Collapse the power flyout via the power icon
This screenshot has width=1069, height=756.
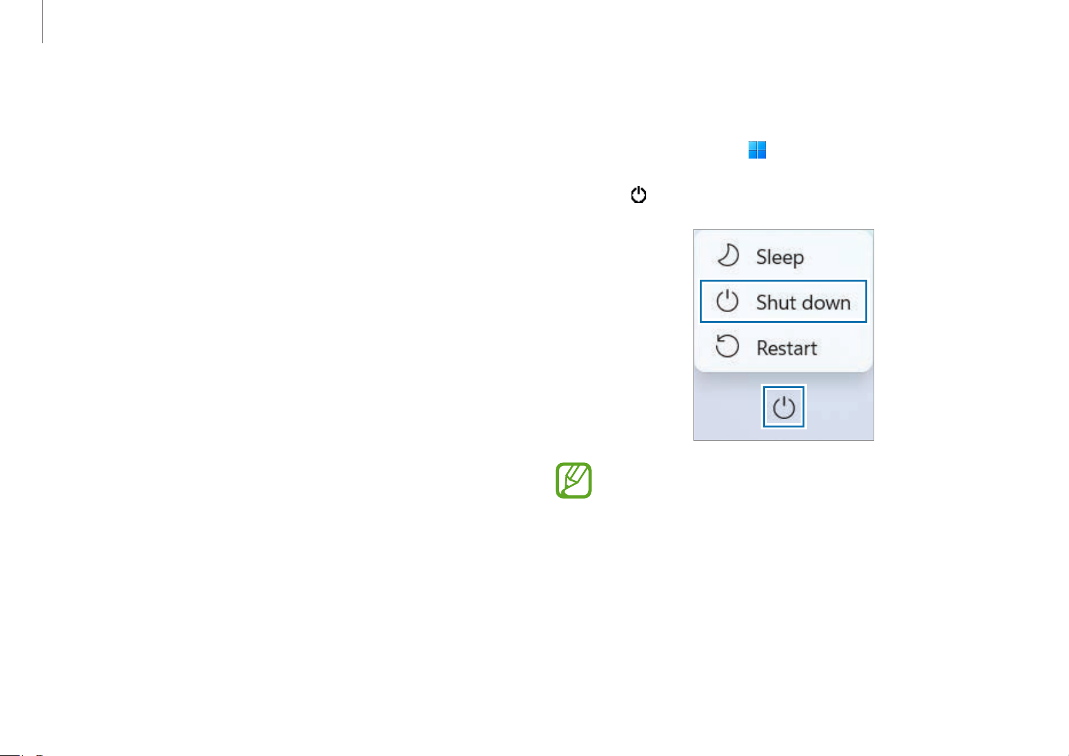coord(784,407)
